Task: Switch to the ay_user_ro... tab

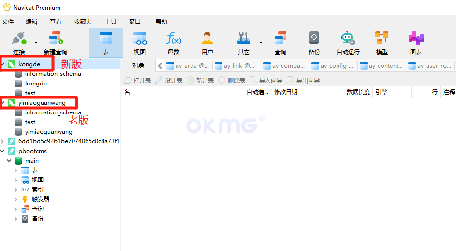Action: pyautogui.click(x=430, y=66)
